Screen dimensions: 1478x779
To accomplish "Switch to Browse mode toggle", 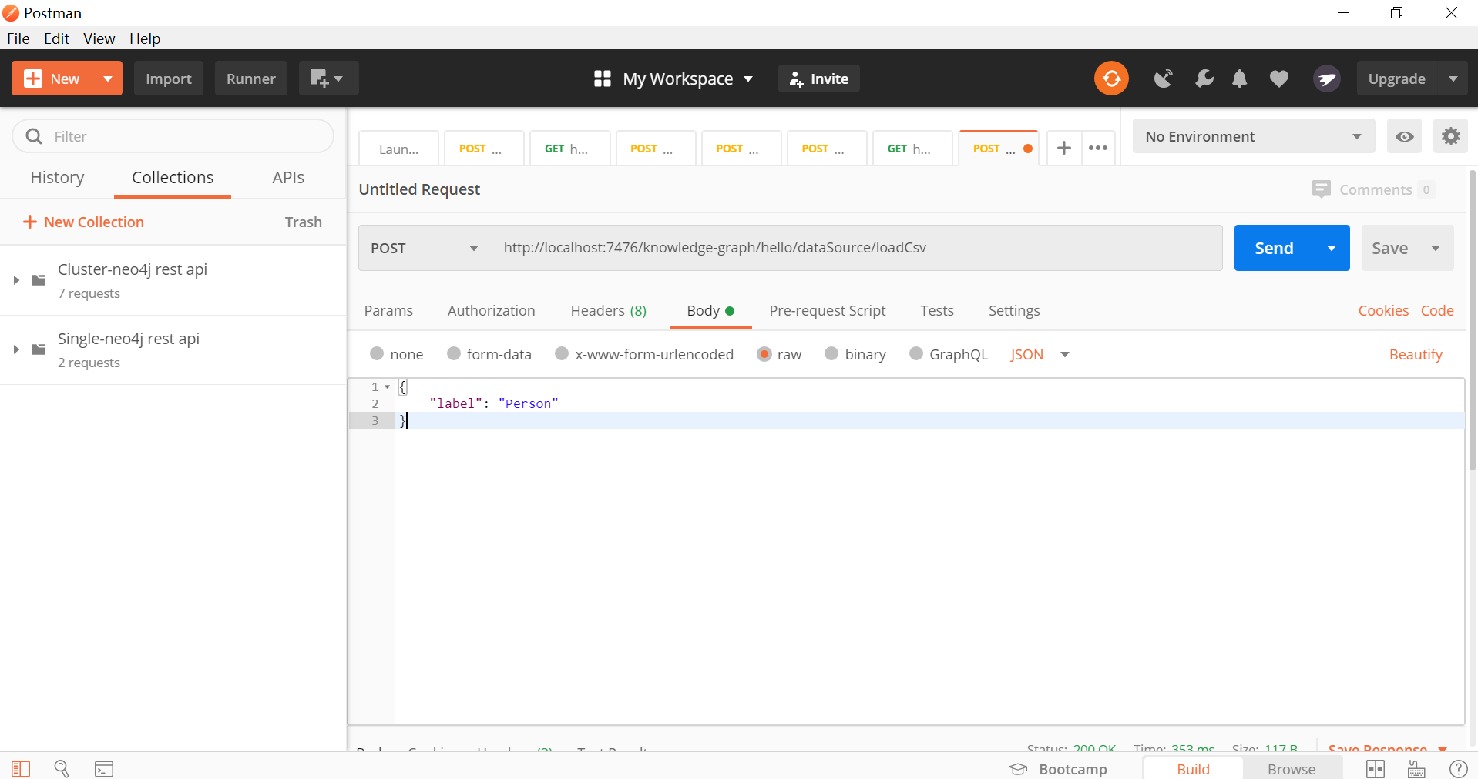I will coord(1292,769).
